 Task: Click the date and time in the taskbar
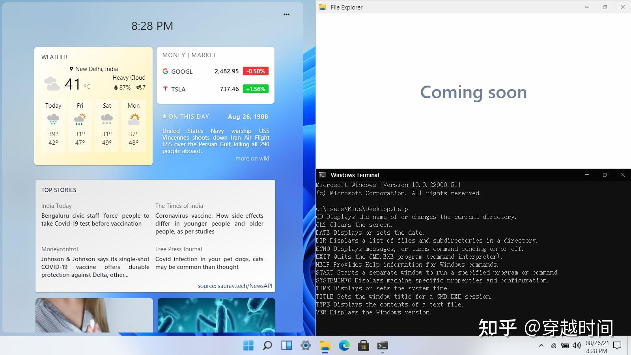(596, 345)
